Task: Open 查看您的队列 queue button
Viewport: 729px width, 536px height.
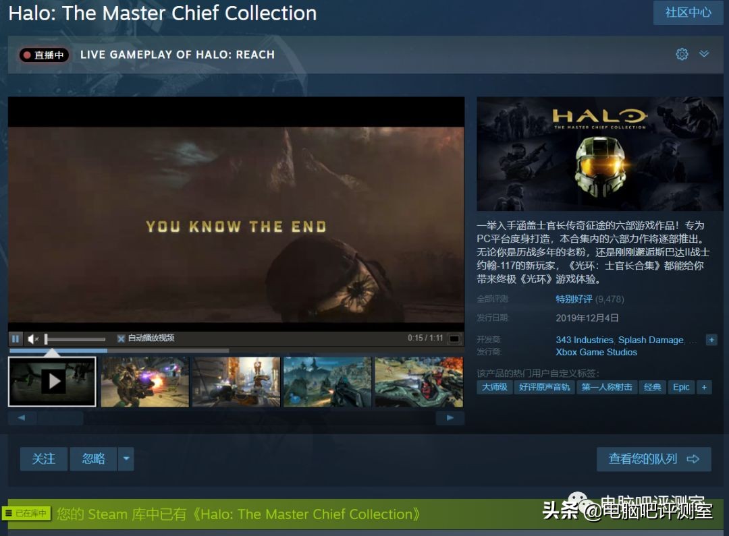Action: (653, 459)
